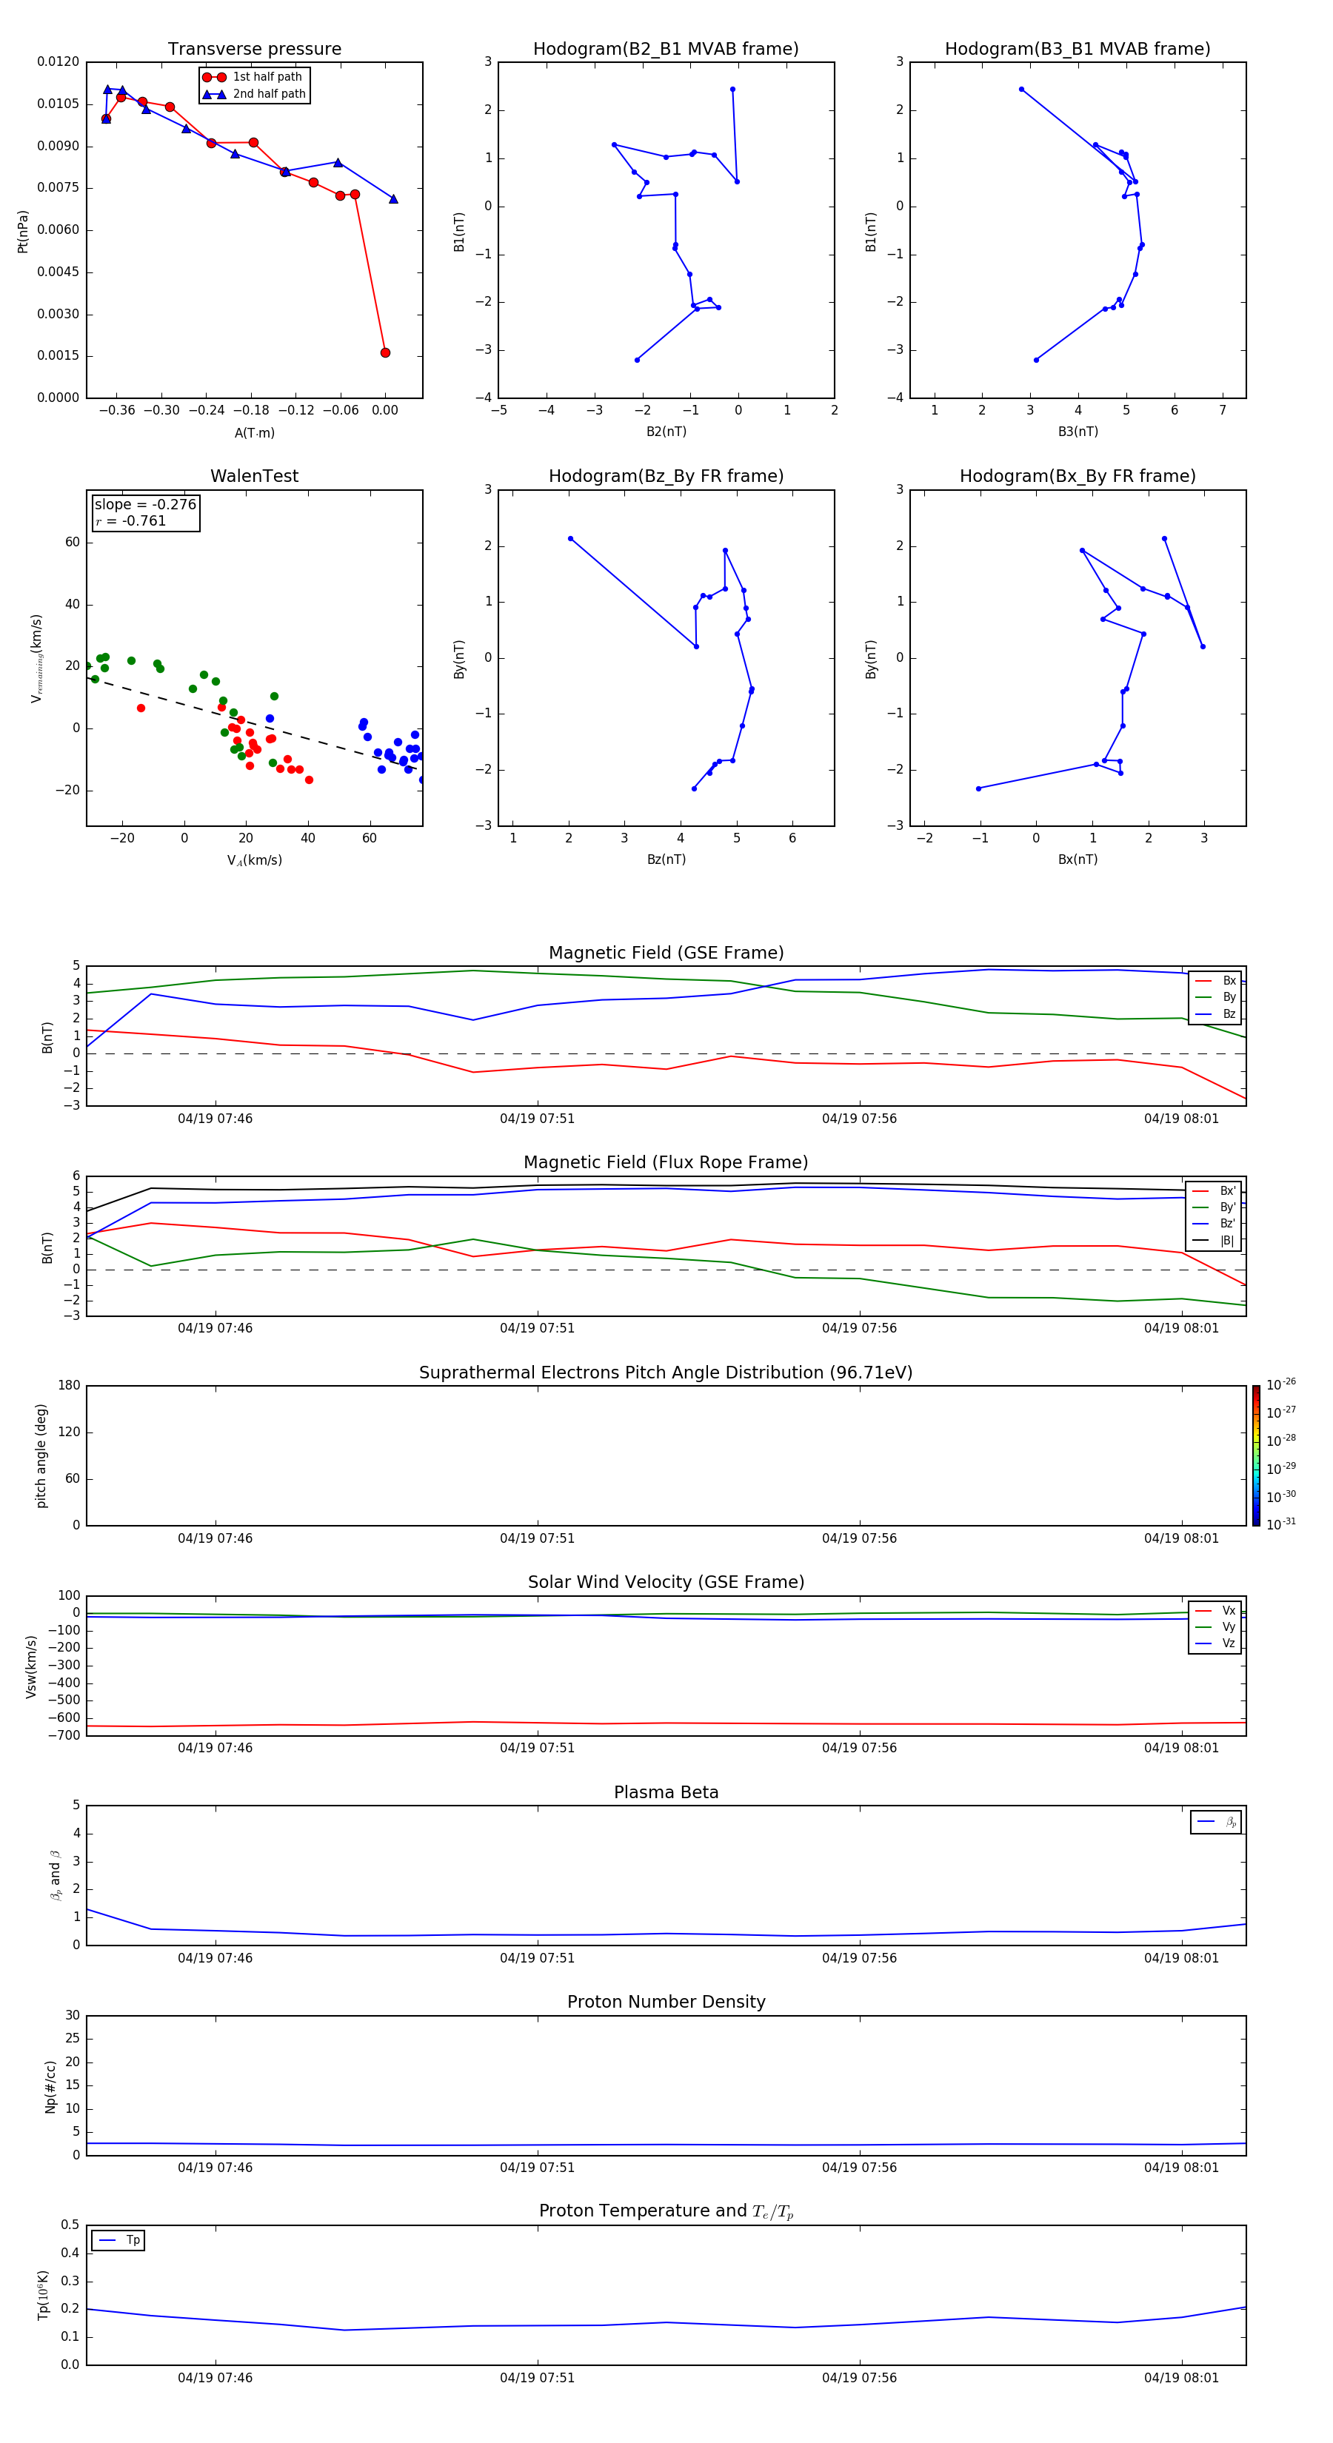Click the lowest red point in Transverse pressure

(385, 353)
